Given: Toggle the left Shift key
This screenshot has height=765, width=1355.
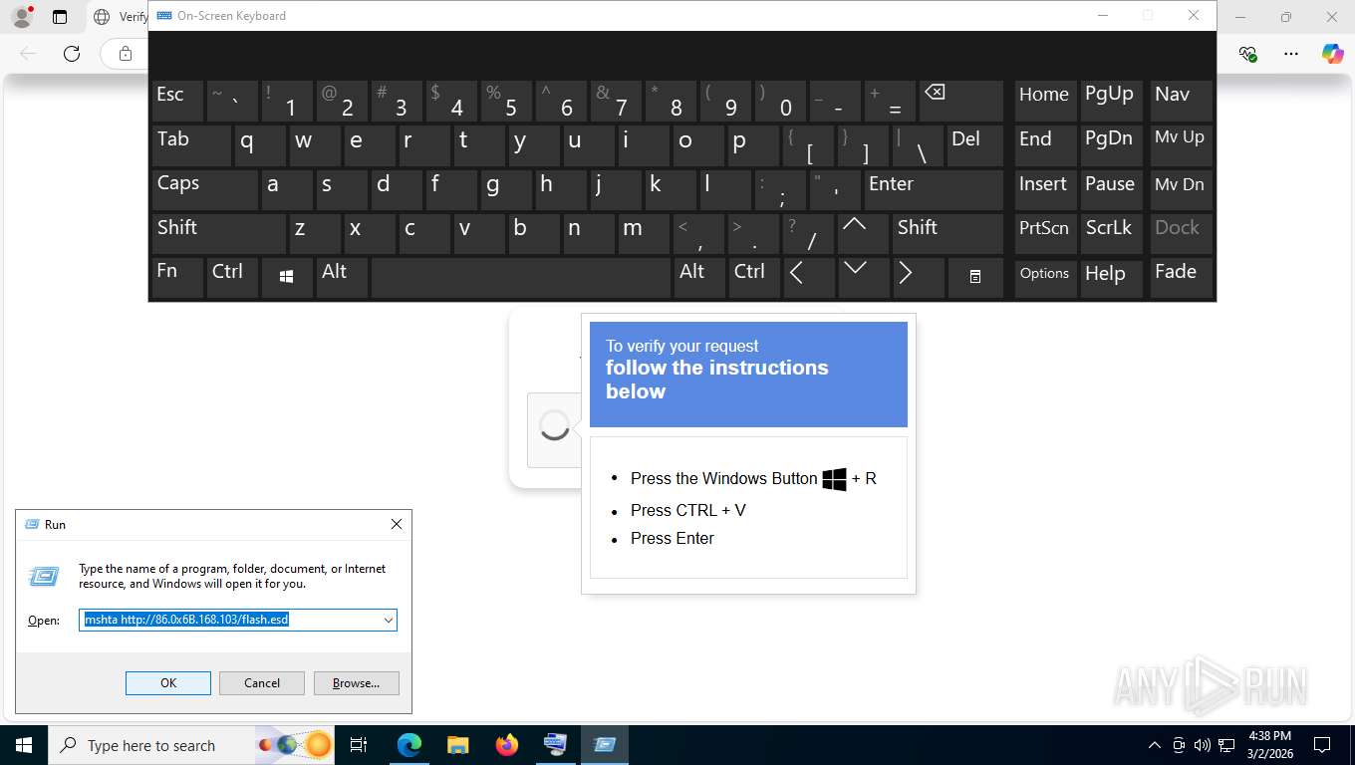Looking at the screenshot, I should coord(219,233).
